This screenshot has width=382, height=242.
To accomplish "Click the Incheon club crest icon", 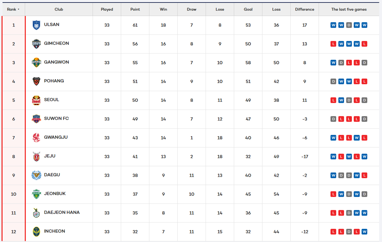I will tap(36, 231).
